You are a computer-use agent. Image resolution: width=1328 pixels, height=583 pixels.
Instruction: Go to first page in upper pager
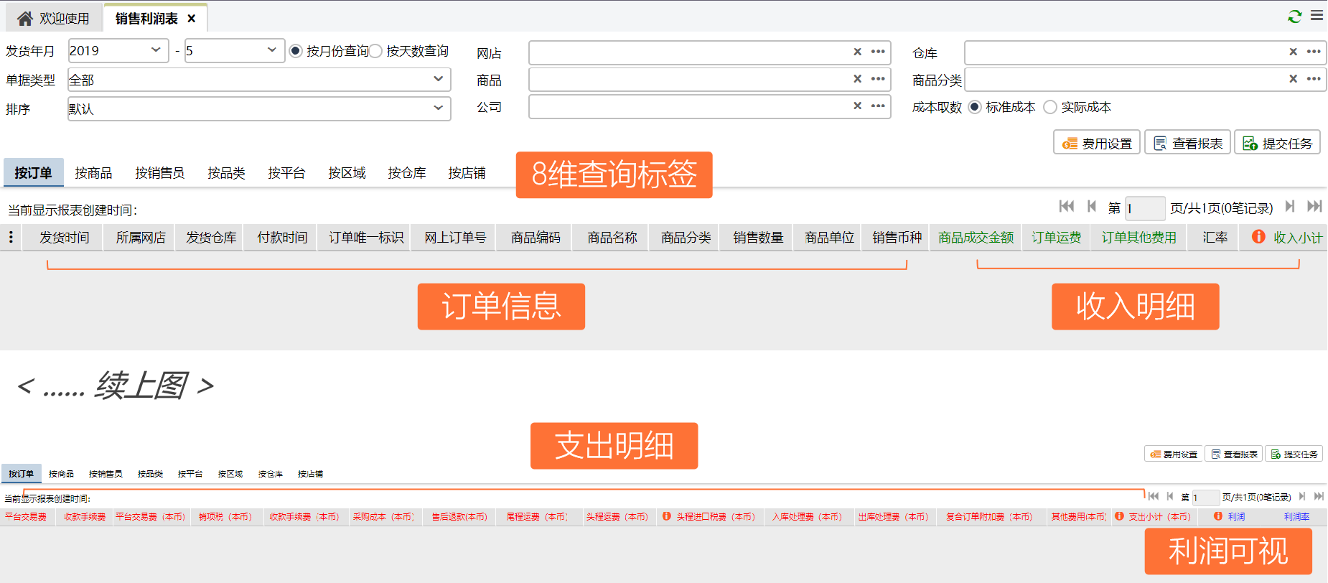1067,207
